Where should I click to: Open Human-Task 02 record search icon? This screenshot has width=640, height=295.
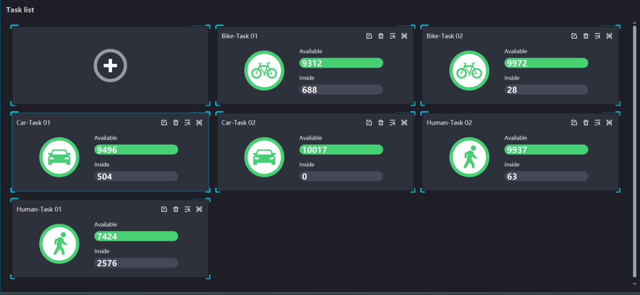click(597, 123)
